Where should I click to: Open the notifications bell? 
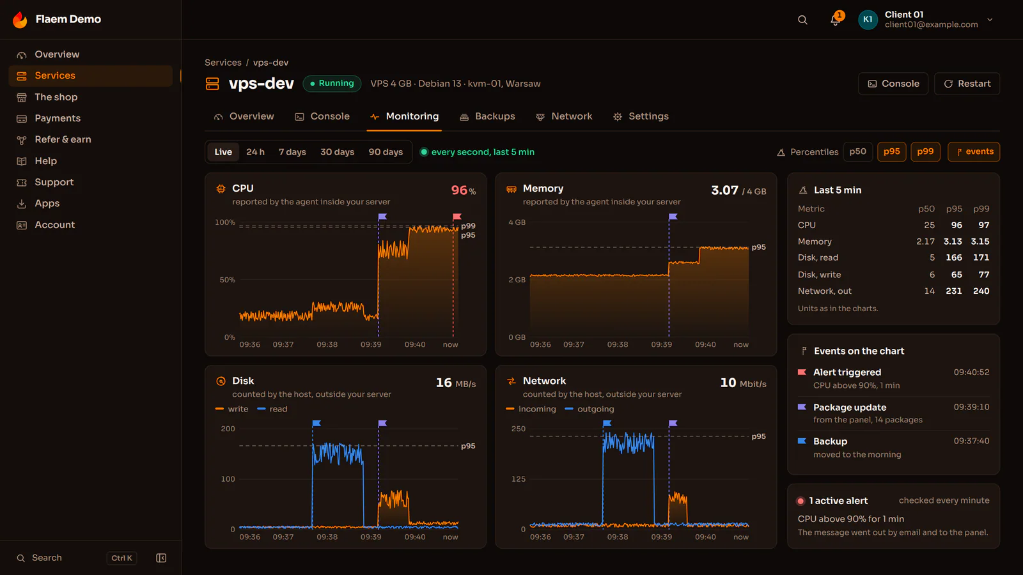point(835,20)
